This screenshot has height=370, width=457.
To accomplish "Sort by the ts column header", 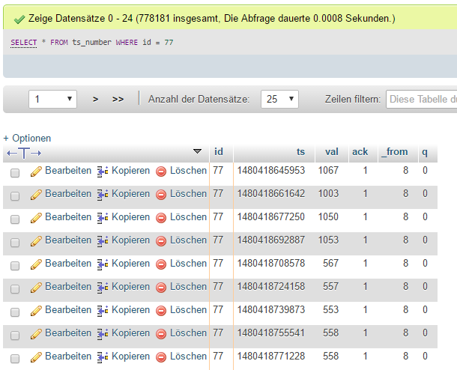I will click(x=300, y=152).
